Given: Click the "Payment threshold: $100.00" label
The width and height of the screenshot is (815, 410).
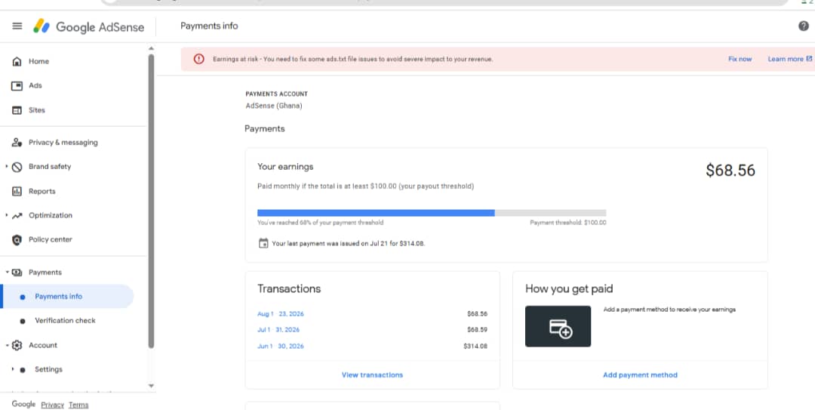Looking at the screenshot, I should coord(568,223).
